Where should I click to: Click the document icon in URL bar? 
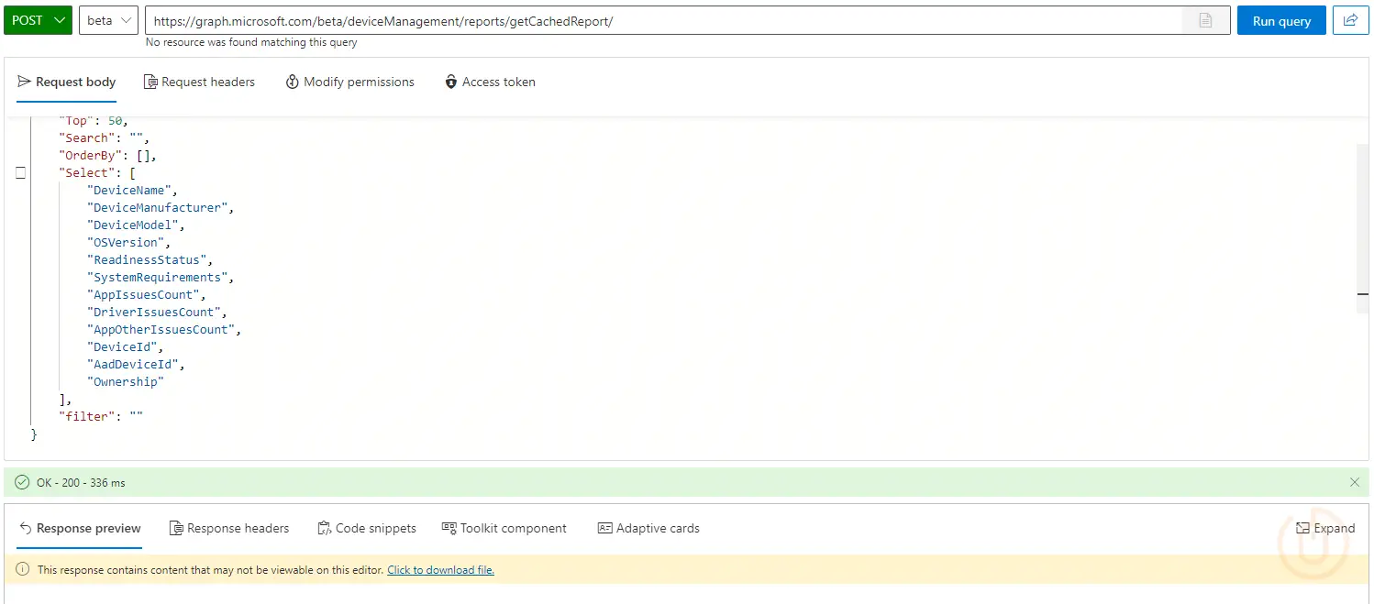(x=1205, y=20)
